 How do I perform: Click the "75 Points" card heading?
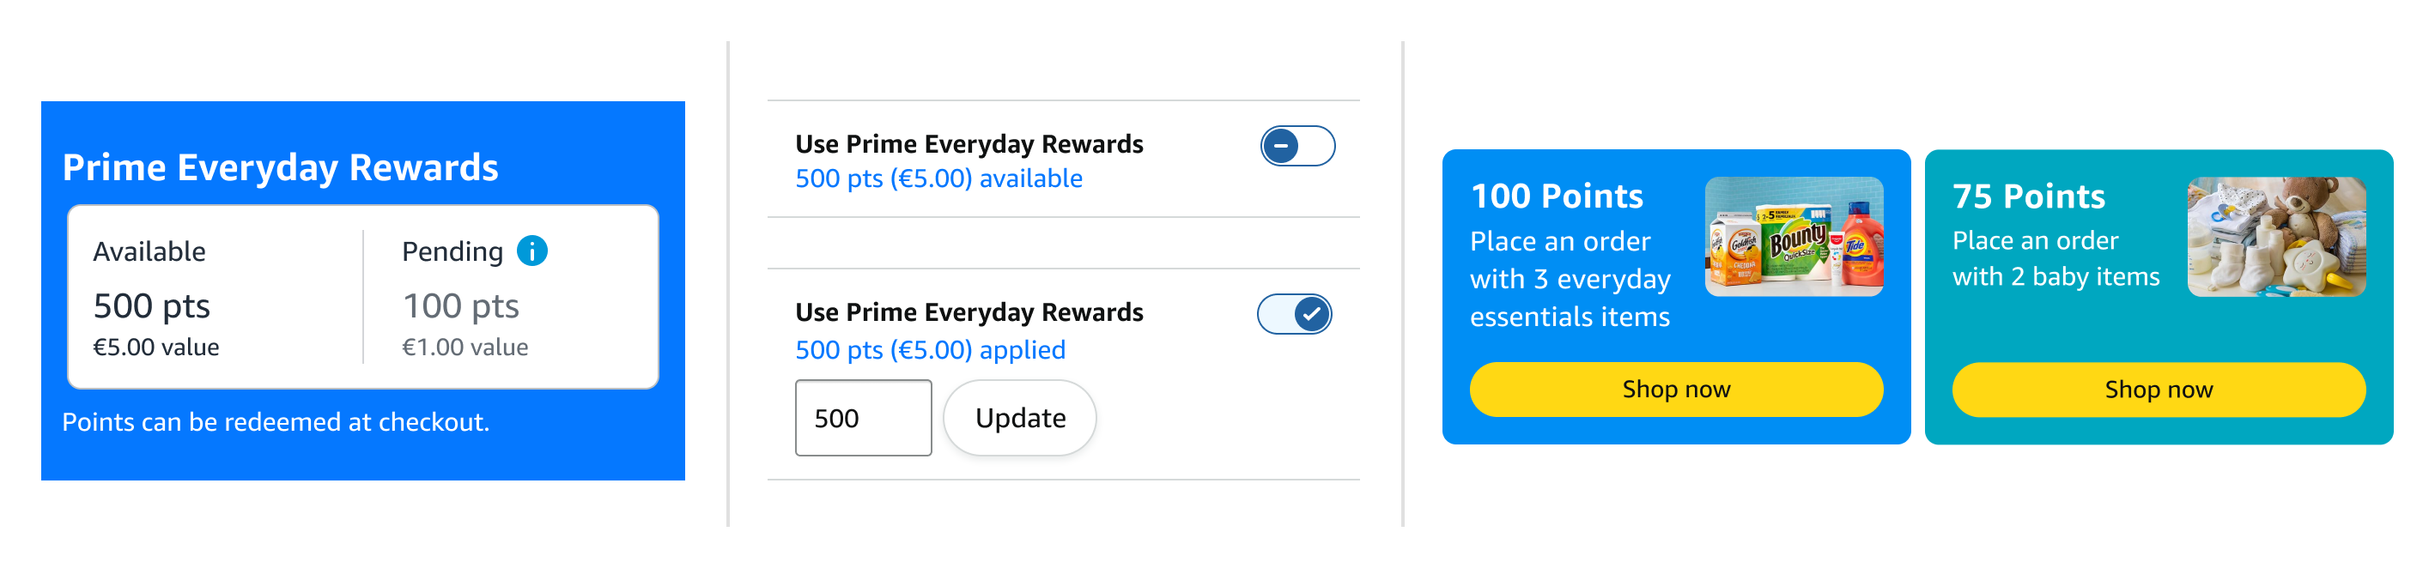point(2029,196)
